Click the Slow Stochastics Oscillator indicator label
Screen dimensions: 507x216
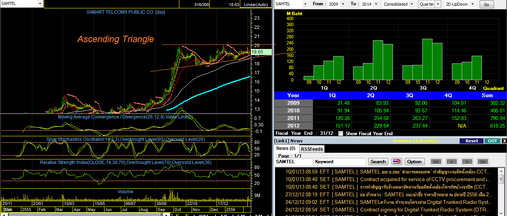point(126,139)
